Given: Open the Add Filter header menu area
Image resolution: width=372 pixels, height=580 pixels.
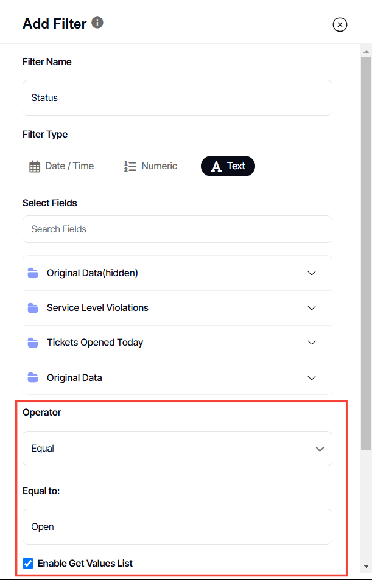Looking at the screenshot, I should (55, 23).
